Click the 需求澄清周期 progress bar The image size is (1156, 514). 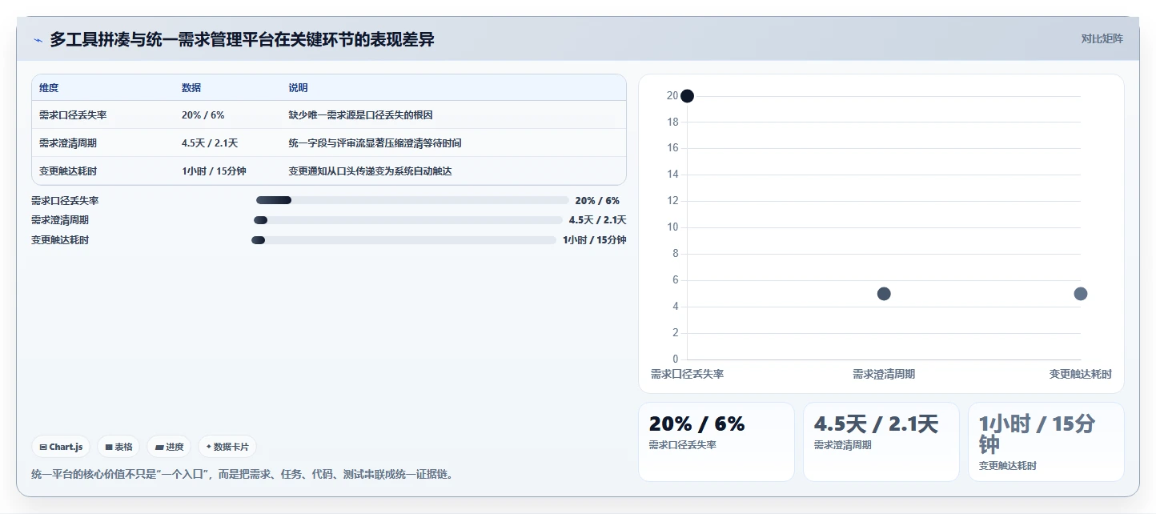(x=407, y=220)
